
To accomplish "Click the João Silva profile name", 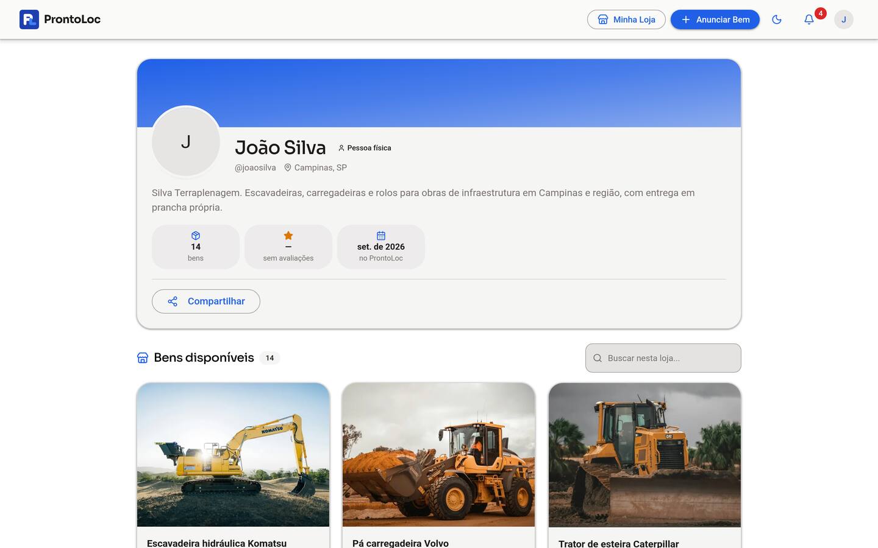I will [x=280, y=148].
